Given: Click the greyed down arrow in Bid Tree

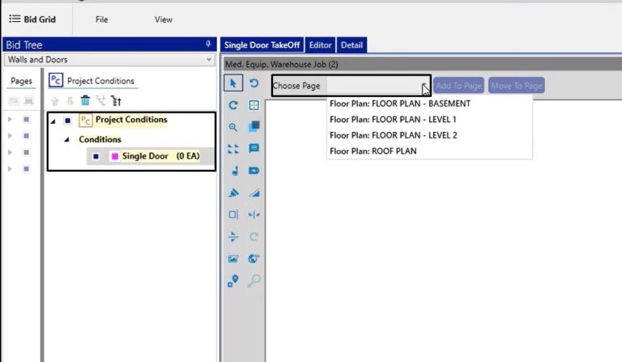Looking at the screenshot, I should (x=70, y=101).
